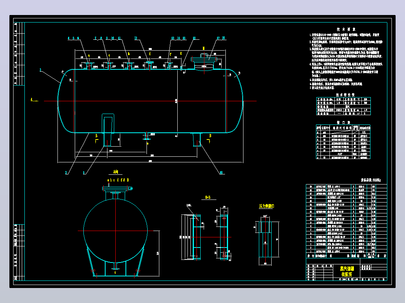Select the B-B section view label
Viewport: 405px width, 303px height.
(208, 198)
